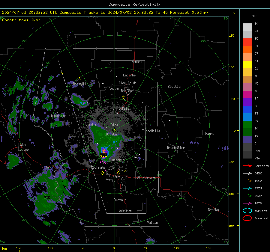The height and width of the screenshot is (252, 270).
Task: Click the yellow swatch between 54 and 51 dBZ
Action: [247, 65]
